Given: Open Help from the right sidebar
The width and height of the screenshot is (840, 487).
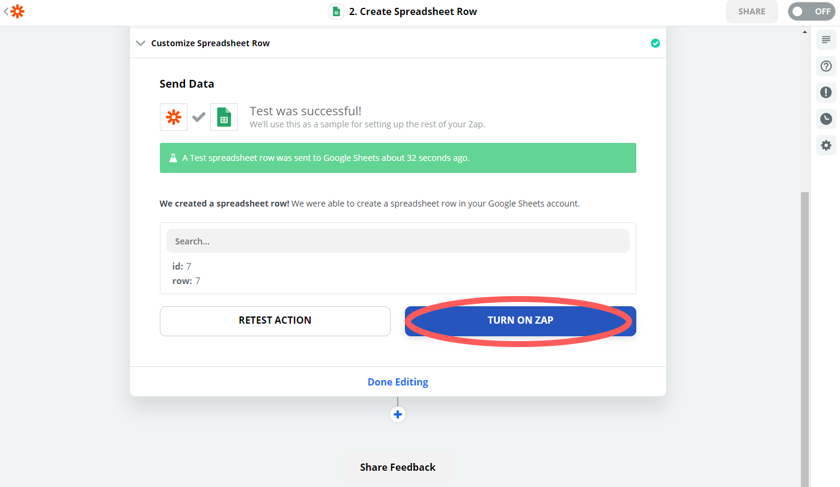Looking at the screenshot, I should (x=826, y=66).
